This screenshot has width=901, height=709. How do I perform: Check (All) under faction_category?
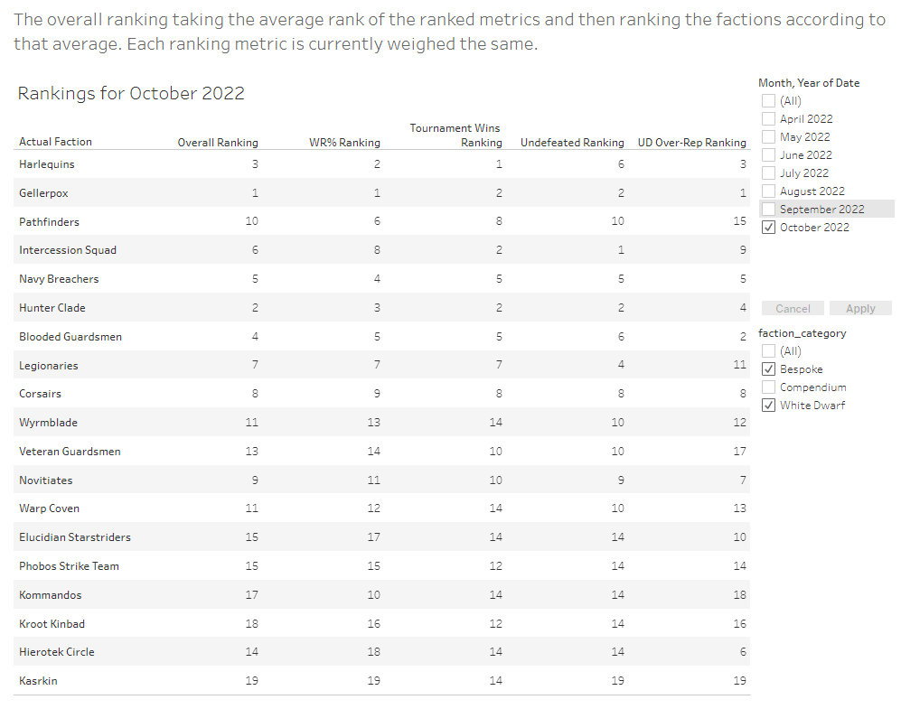point(768,351)
